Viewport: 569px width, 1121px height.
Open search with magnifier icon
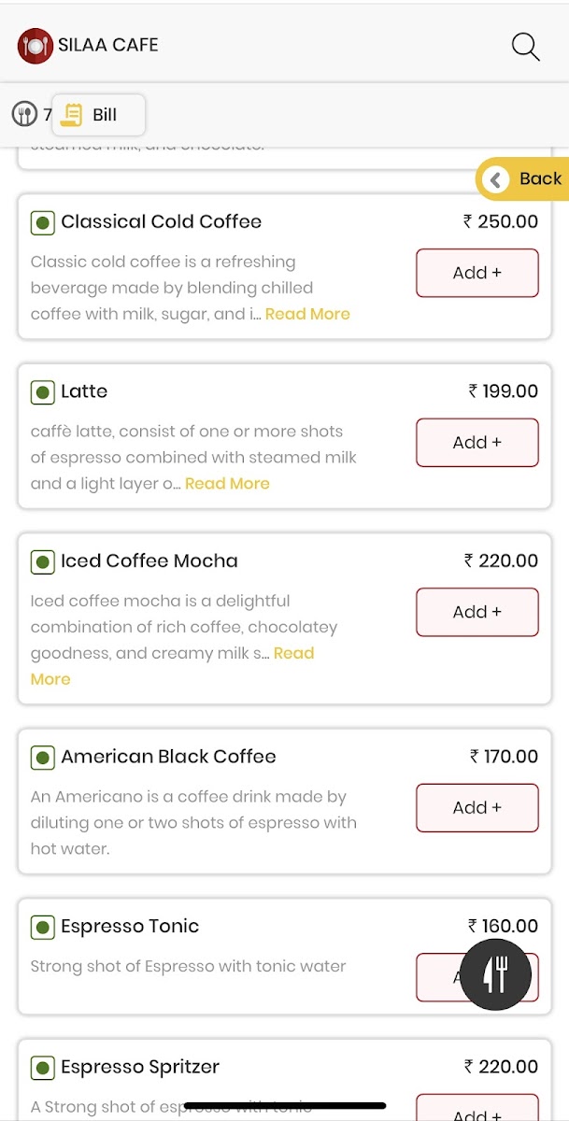point(526,47)
